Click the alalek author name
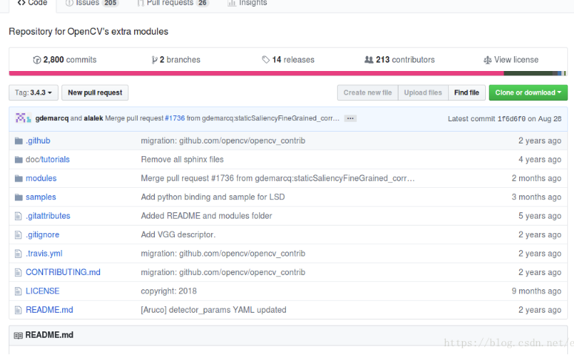574x355 pixels. coord(93,118)
